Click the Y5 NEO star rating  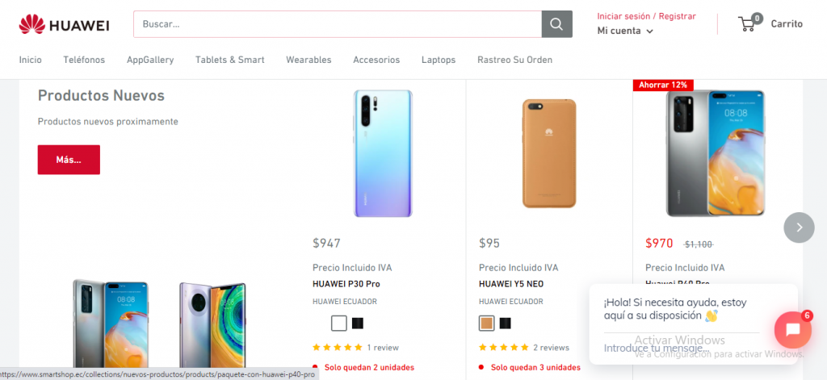click(x=504, y=348)
